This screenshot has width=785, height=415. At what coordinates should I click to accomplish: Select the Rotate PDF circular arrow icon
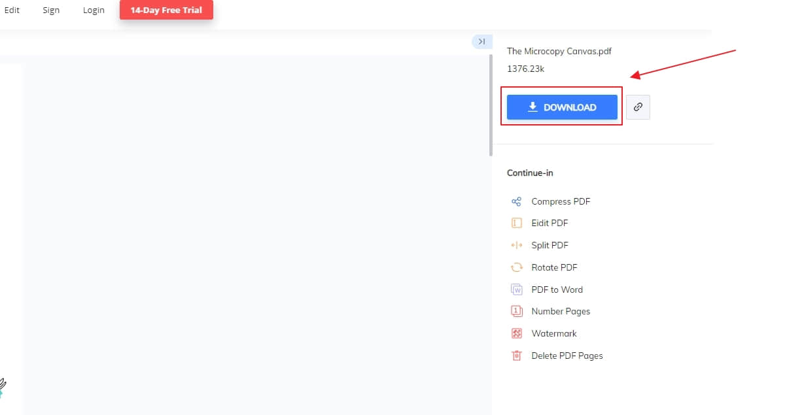click(x=516, y=267)
